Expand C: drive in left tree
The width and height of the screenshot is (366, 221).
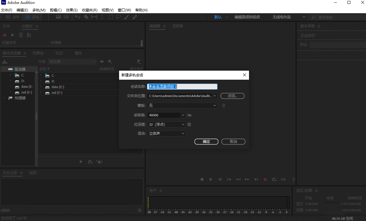coord(10,75)
